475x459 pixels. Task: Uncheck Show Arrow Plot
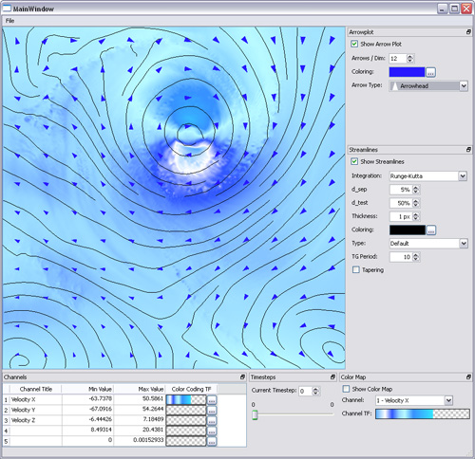click(x=354, y=44)
